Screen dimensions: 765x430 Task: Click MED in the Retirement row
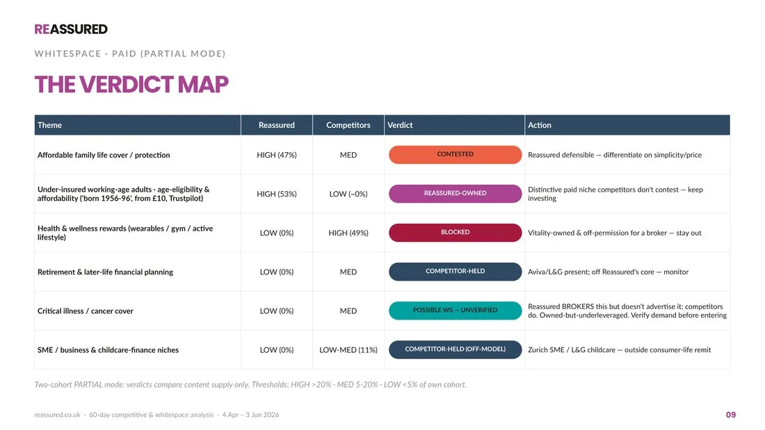[x=348, y=272]
